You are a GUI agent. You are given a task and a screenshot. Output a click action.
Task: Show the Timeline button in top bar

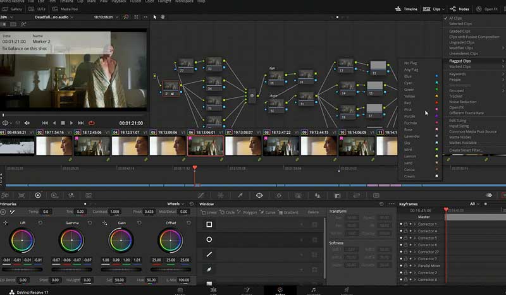tap(406, 9)
